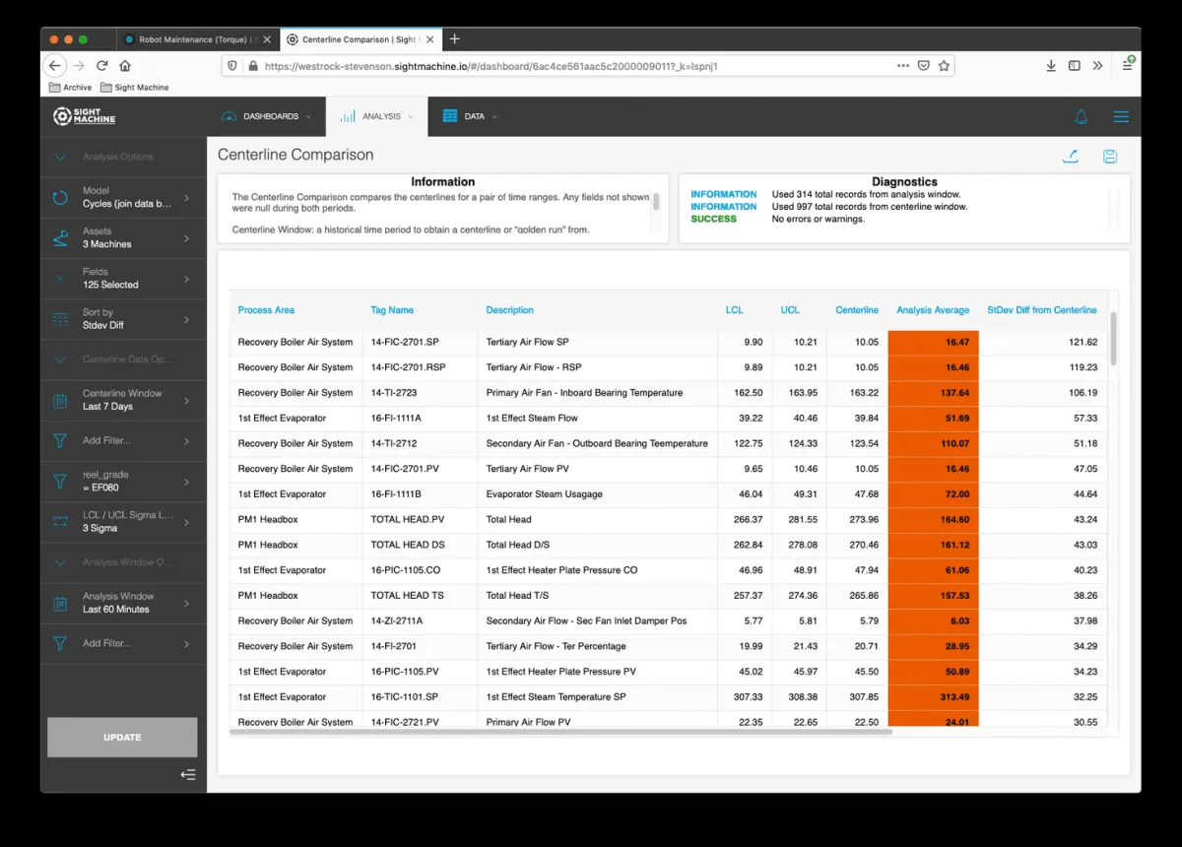Viewport: 1182px width, 847px height.
Task: Click the browser back arrow
Action: coord(55,66)
